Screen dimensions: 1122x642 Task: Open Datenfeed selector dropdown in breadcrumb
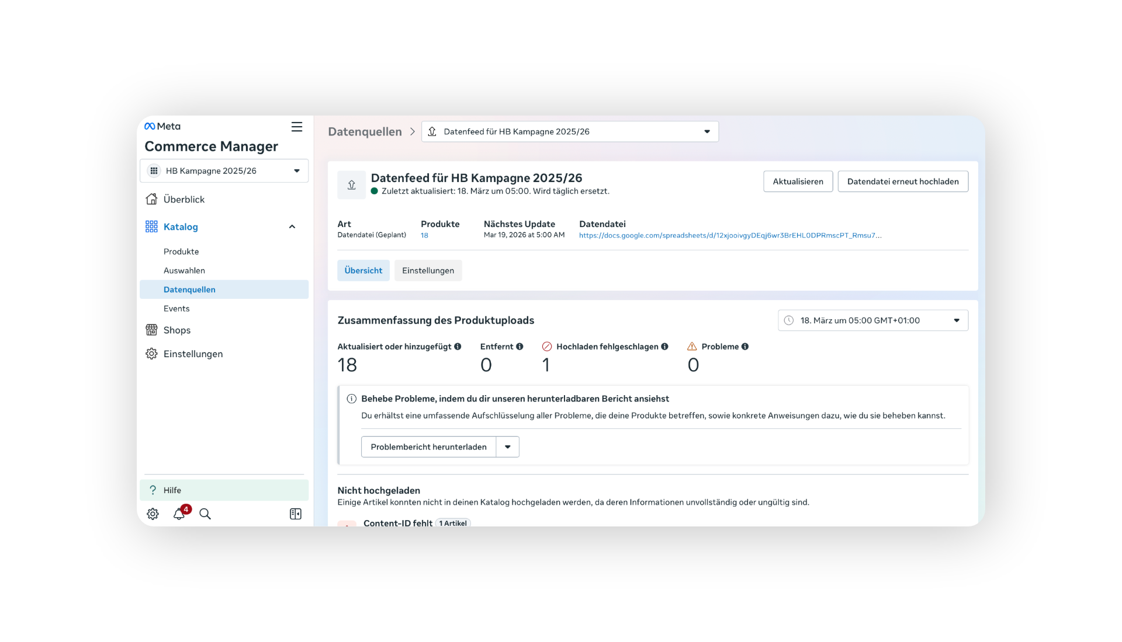point(570,132)
